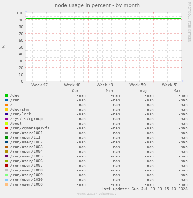Click the Cur value in /dev row

pyautogui.click(x=81, y=95)
